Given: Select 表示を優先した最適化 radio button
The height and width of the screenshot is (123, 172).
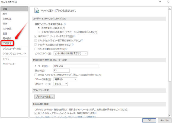Looking at the screenshot, I should coord(39,28).
